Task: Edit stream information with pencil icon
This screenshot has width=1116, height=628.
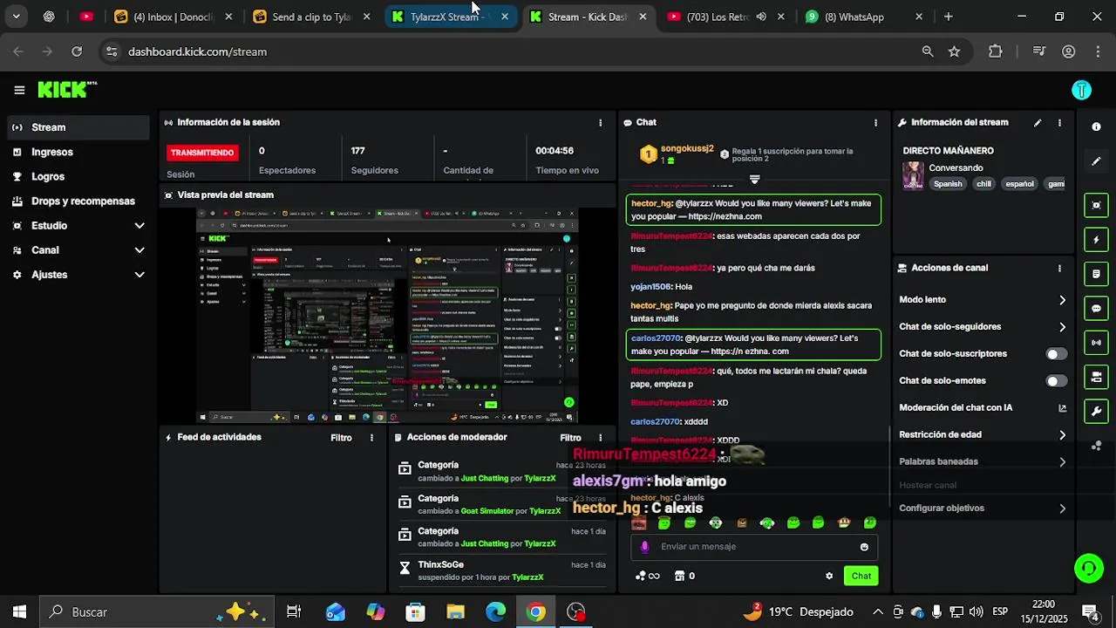Action: pos(1038,123)
